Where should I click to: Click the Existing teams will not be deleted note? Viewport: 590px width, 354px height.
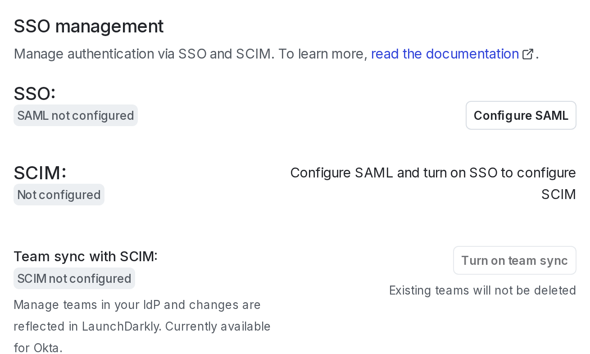pos(482,290)
